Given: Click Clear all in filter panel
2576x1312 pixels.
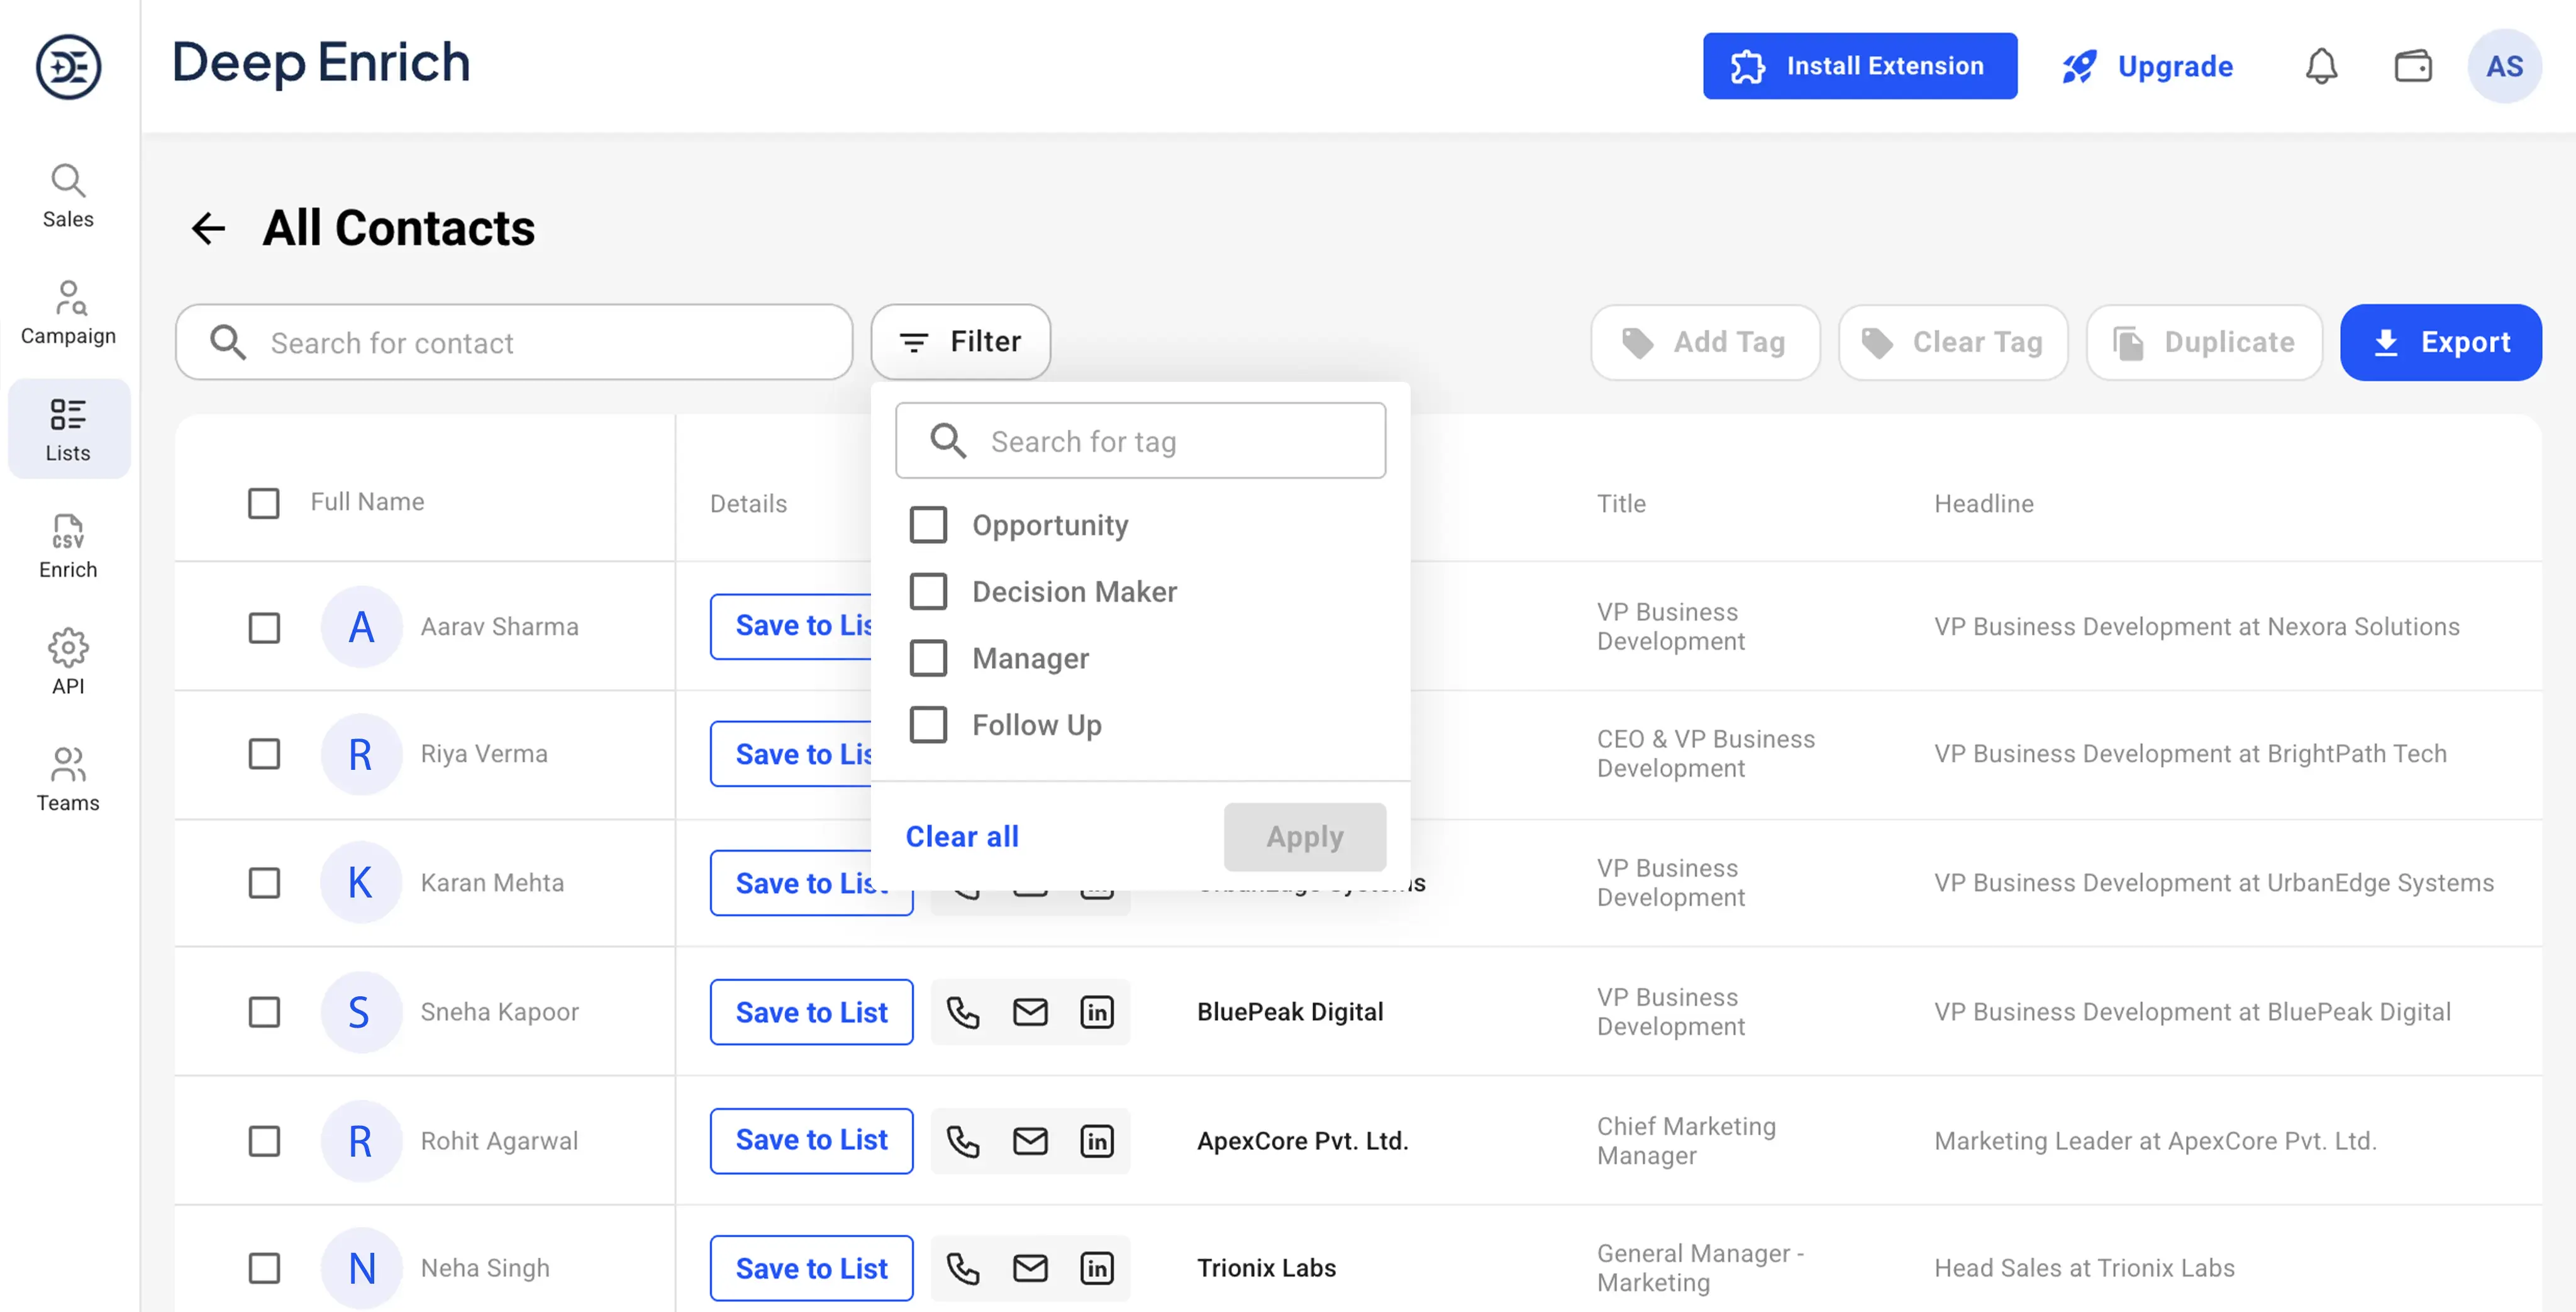Looking at the screenshot, I should (x=961, y=836).
